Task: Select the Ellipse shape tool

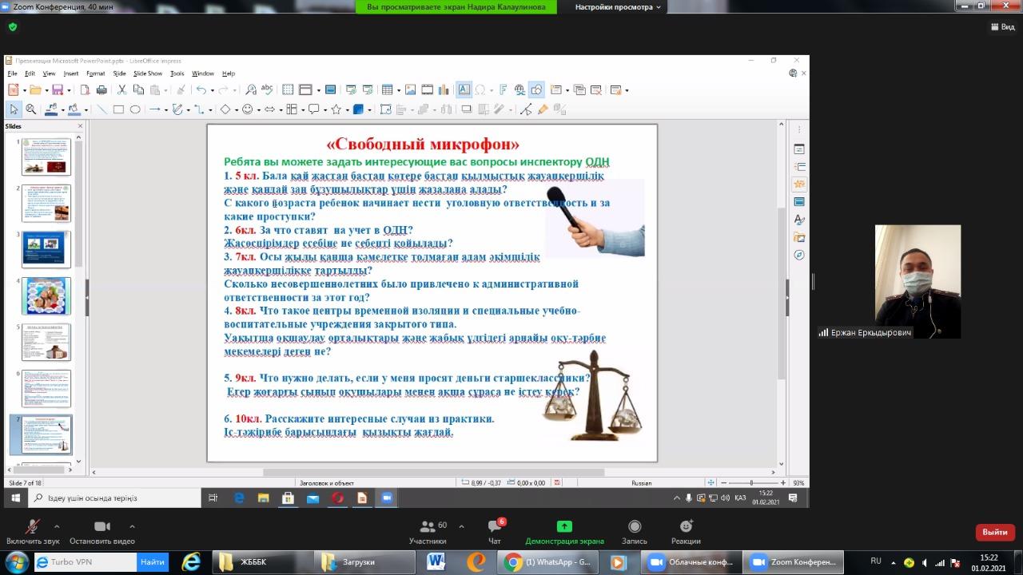Action: [x=135, y=109]
